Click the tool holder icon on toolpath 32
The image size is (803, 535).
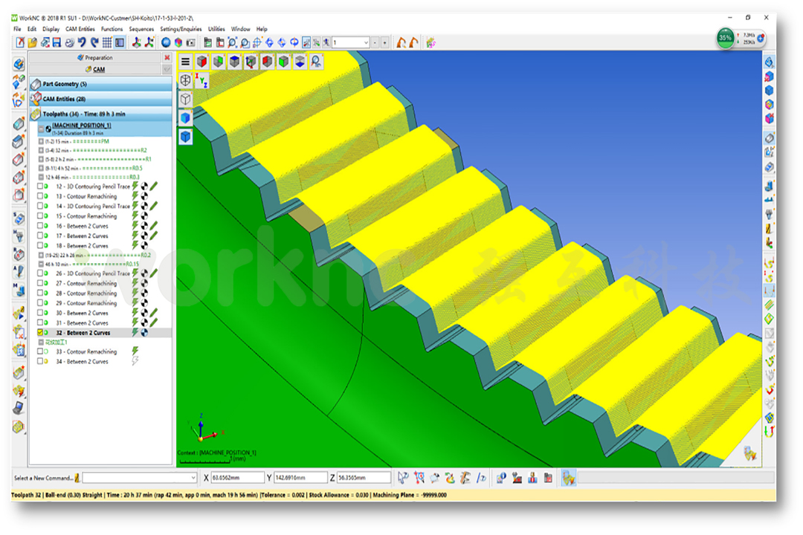[144, 332]
